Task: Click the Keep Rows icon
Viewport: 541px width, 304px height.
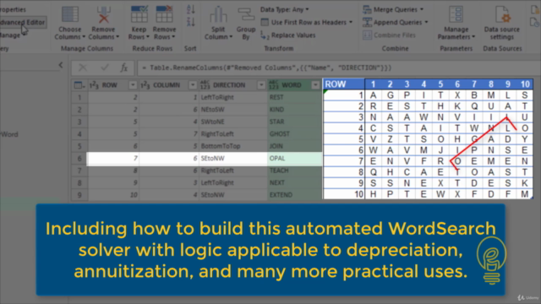Action: point(139,14)
